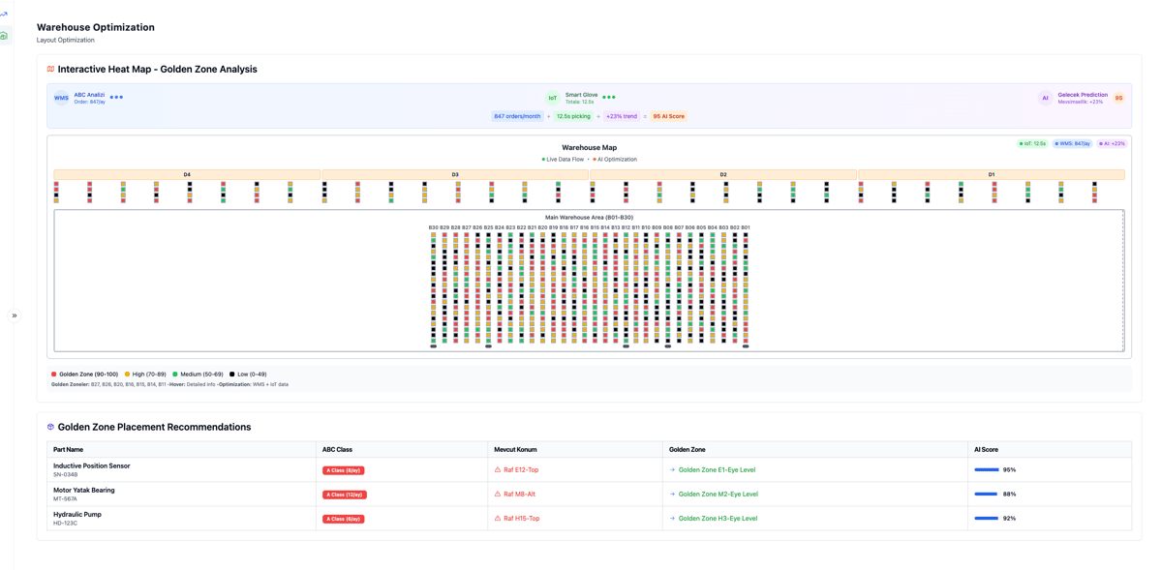This screenshot has width=1162, height=570.
Task: Click the orange High legend swatch
Action: pos(127,375)
